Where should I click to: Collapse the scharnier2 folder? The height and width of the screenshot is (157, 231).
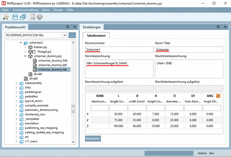[21, 43]
